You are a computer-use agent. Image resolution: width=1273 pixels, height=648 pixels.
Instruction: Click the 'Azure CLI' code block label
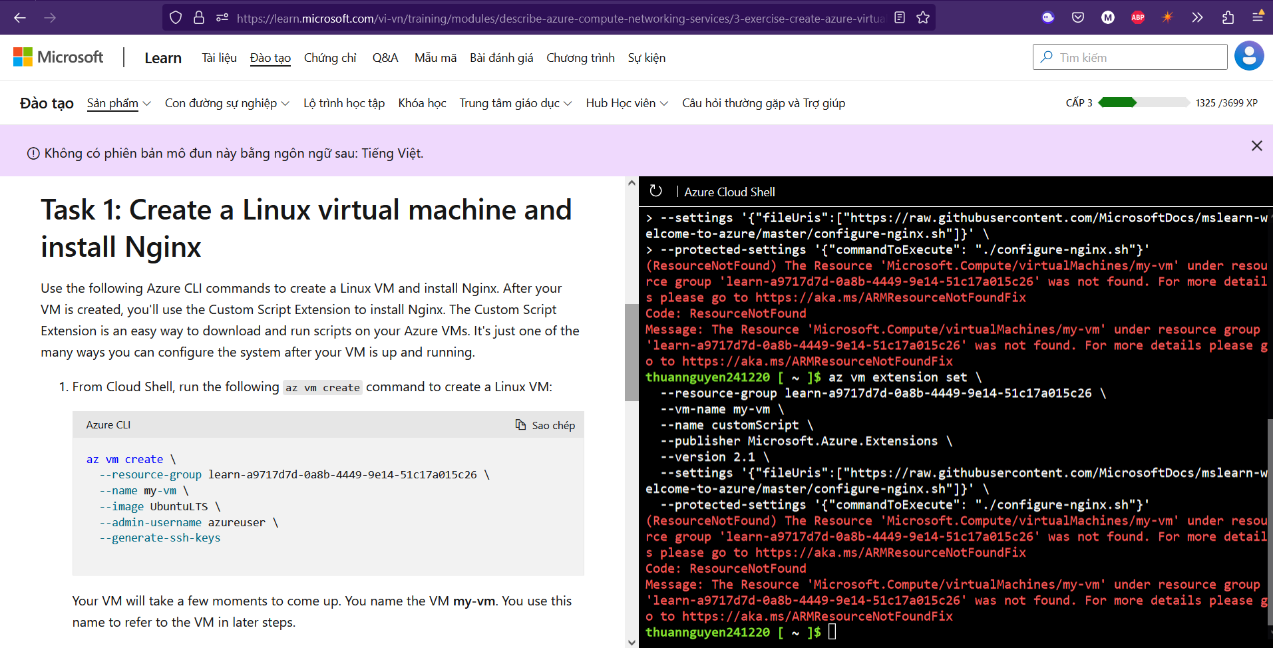pyautogui.click(x=108, y=424)
